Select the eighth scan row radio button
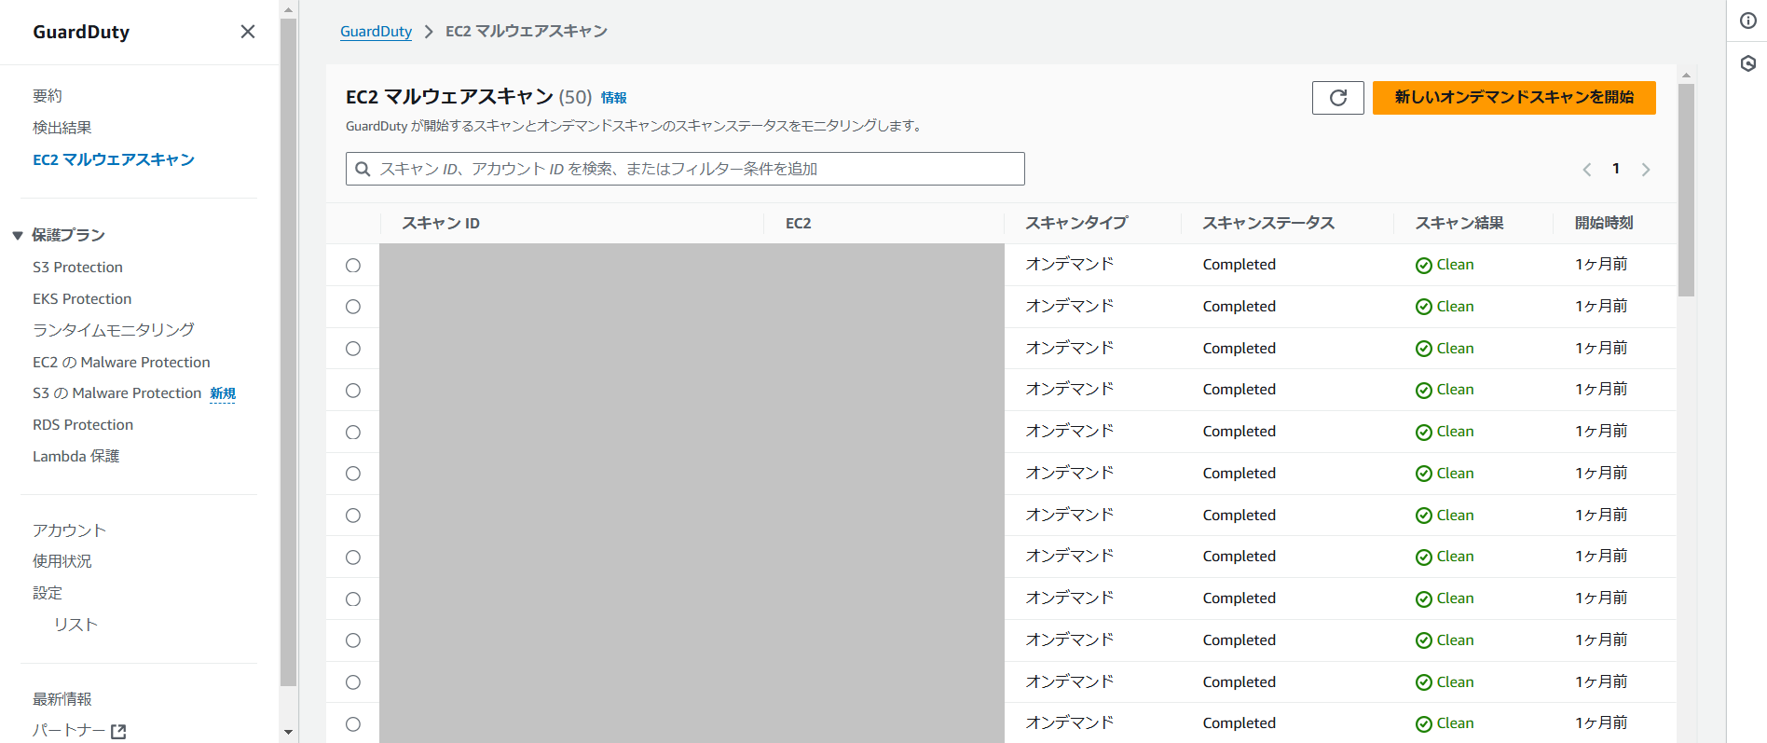The width and height of the screenshot is (1767, 743). (x=353, y=557)
